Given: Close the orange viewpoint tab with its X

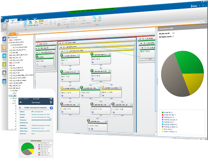Looking at the screenshot, I should 15,34.
